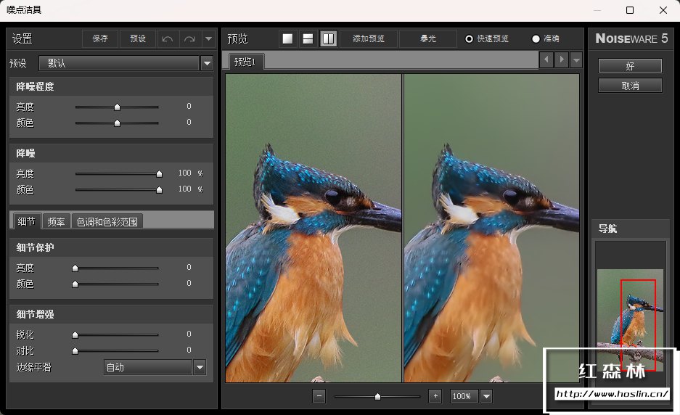Viewport: 680px width, 415px height.
Task: Select single preview layout icon
Action: (x=287, y=39)
